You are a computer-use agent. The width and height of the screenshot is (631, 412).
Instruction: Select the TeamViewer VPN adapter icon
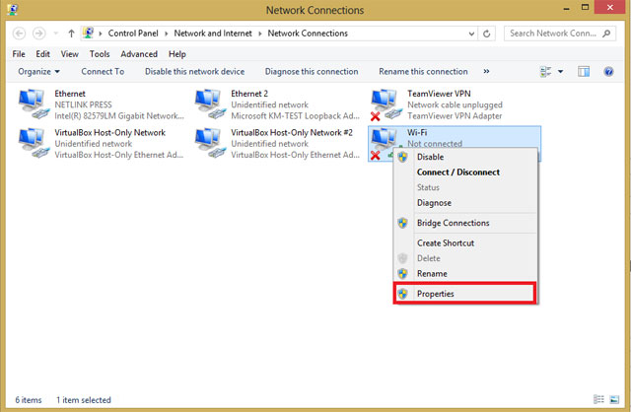point(386,105)
